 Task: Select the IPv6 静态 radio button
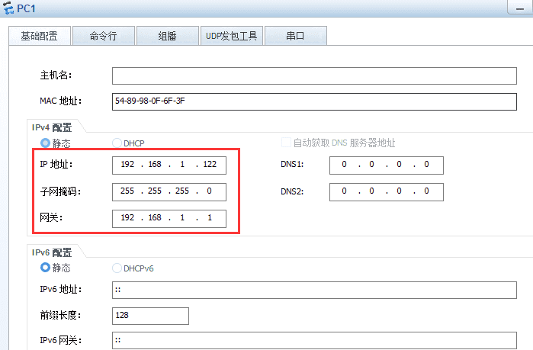[x=45, y=268]
